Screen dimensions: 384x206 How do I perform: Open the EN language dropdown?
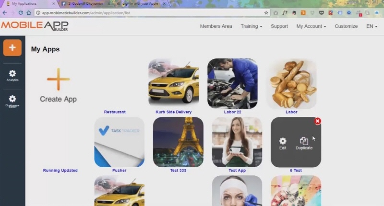click(x=372, y=26)
